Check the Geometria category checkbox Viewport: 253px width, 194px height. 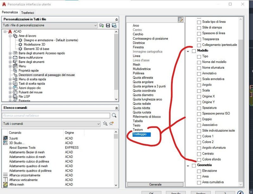coord(194,166)
